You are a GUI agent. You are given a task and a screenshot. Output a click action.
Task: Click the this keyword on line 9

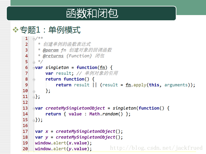click(154, 85)
